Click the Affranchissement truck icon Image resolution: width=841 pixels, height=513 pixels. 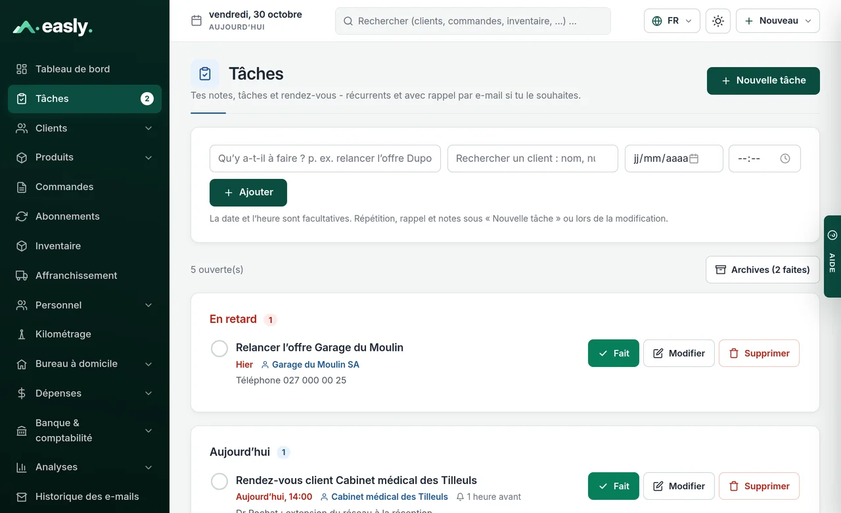point(22,276)
